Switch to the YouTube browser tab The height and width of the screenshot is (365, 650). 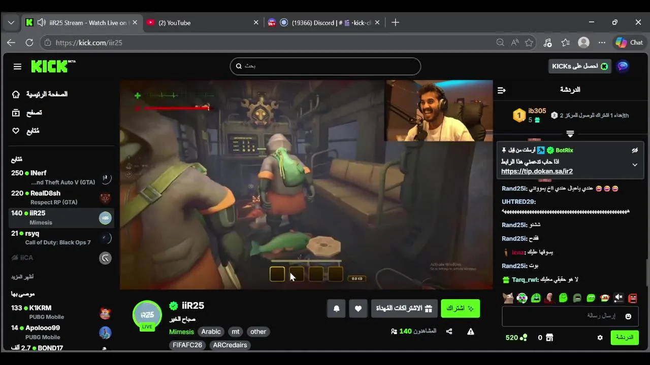203,22
